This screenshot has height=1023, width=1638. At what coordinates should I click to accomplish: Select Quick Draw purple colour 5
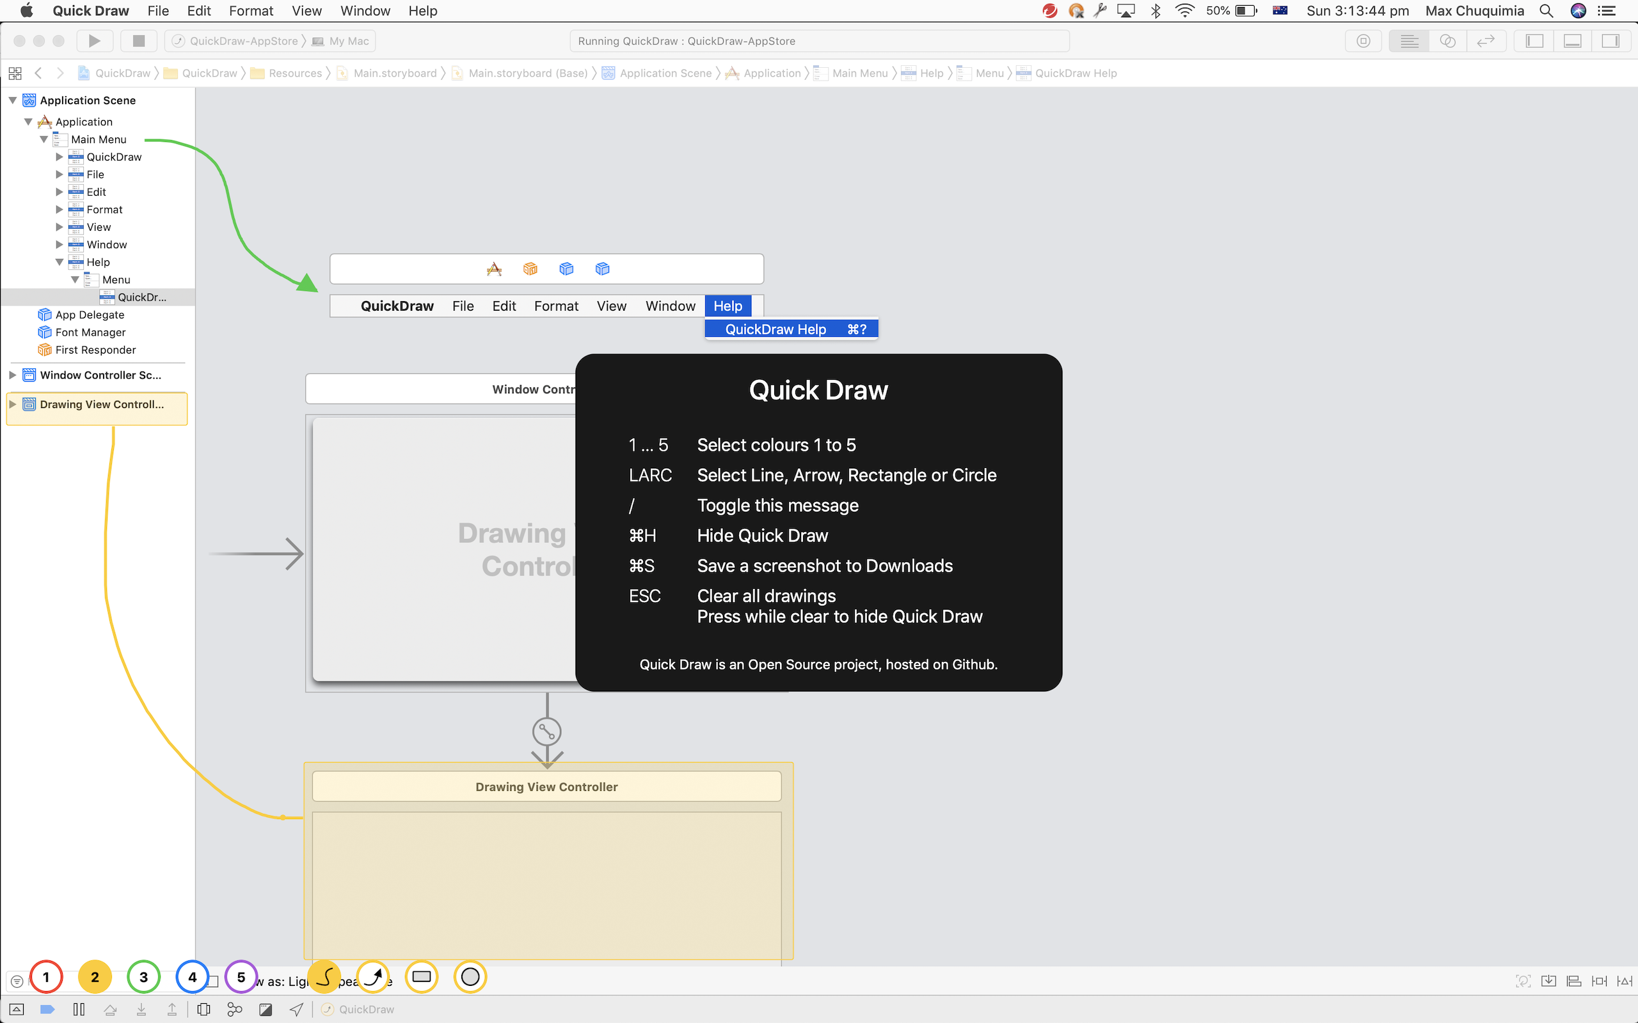(x=241, y=977)
